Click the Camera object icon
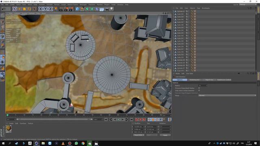Viewport: 260px width, 146px height. click(x=106, y=9)
